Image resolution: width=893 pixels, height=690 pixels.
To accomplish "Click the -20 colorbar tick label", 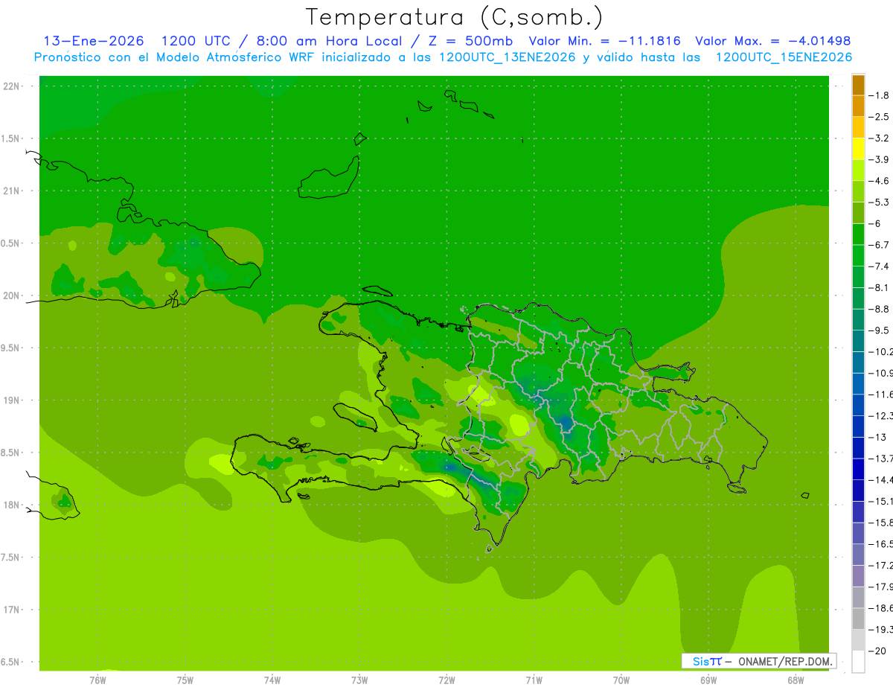I will (x=878, y=651).
